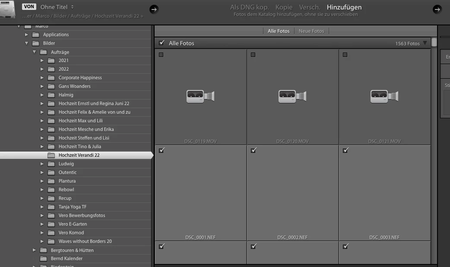Click the Aufträge folder icon

point(43,52)
